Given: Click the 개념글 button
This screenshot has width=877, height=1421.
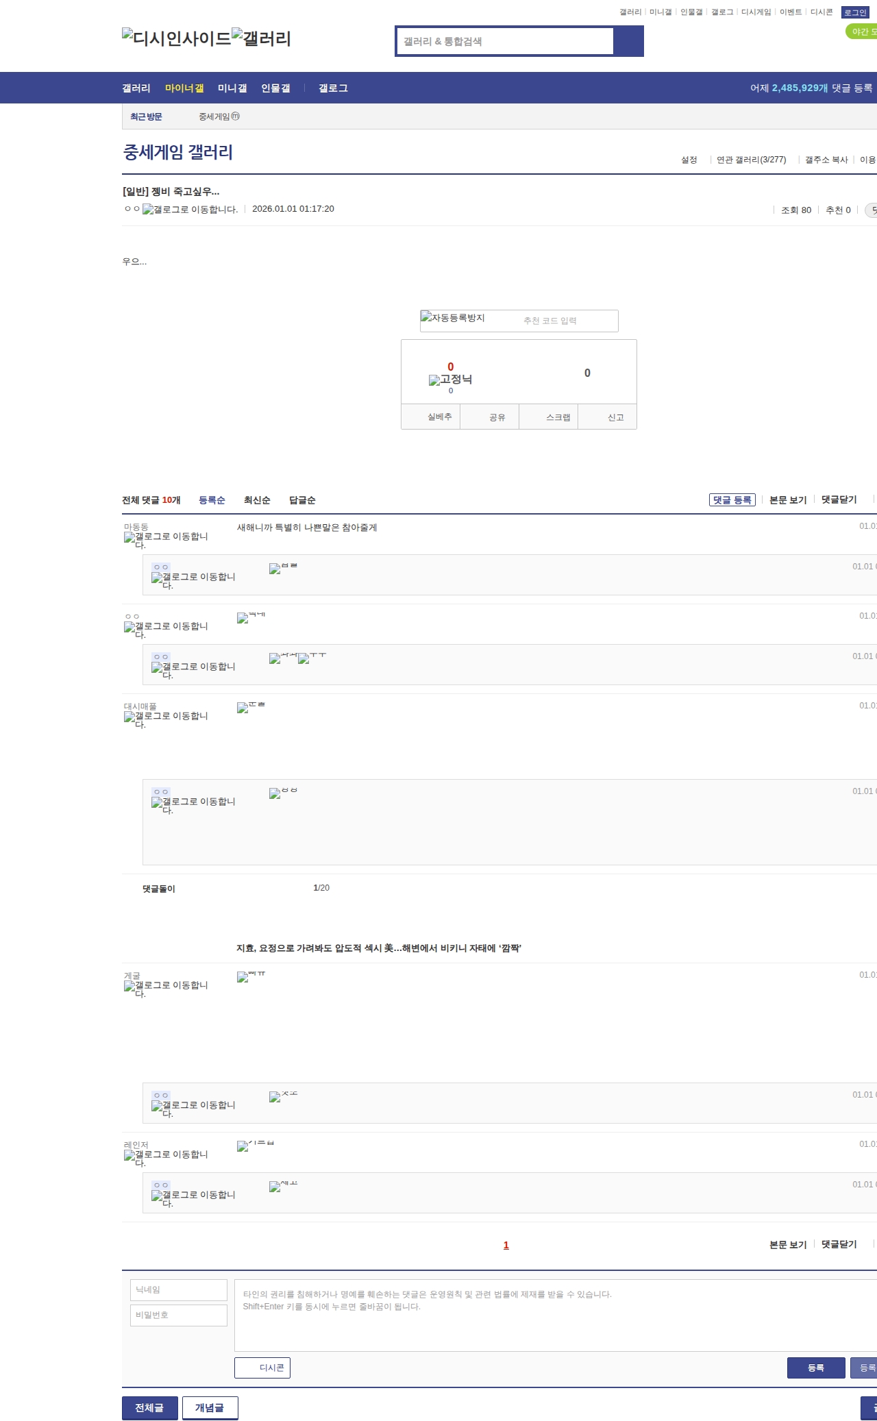Looking at the screenshot, I should coord(210,1408).
